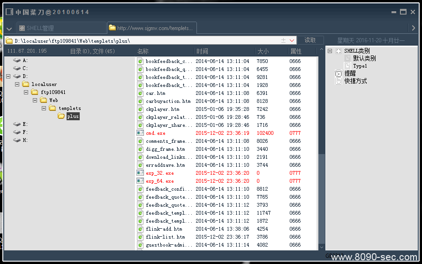Click the exp_64.exe executable icon
422x264 pixels.
[x=140, y=181]
